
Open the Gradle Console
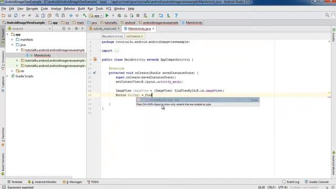pyautogui.click(x=317, y=182)
